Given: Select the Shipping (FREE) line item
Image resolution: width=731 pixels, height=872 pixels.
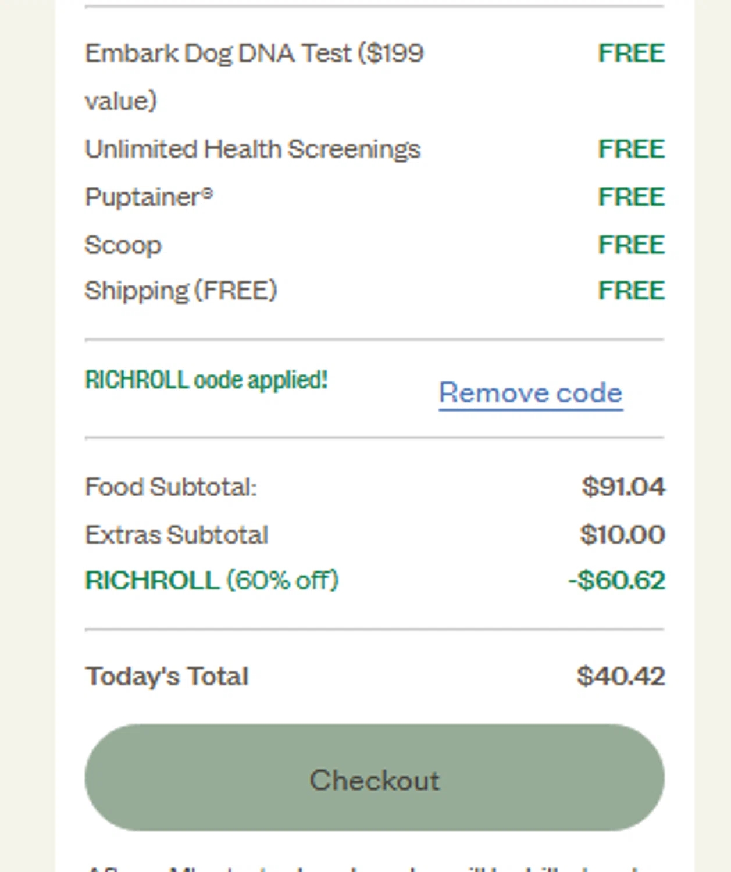Looking at the screenshot, I should (180, 290).
